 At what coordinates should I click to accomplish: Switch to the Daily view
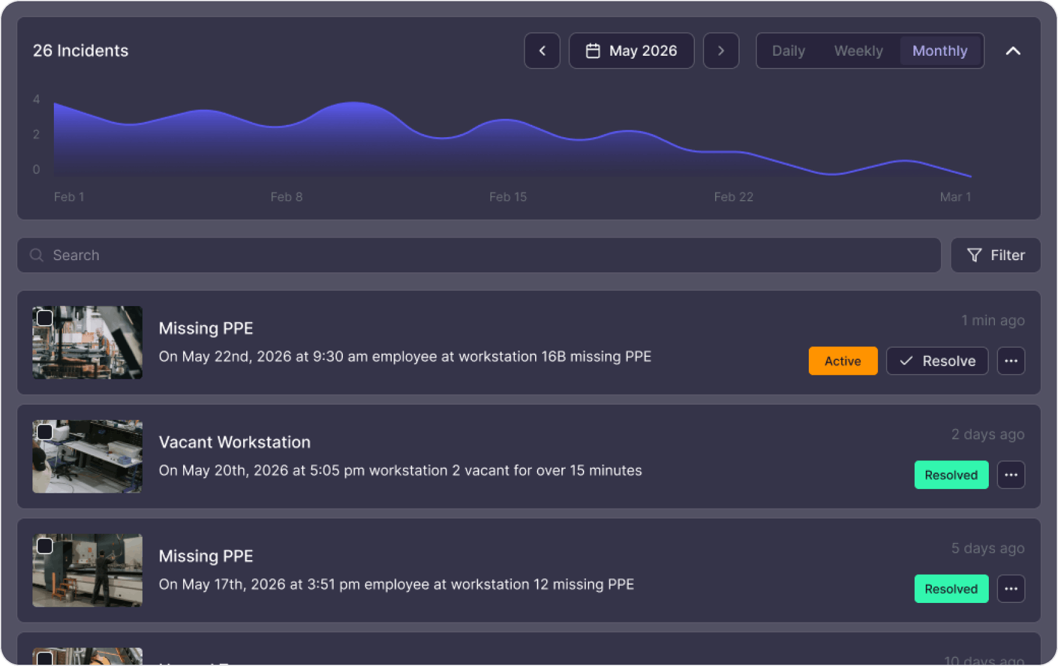[788, 51]
